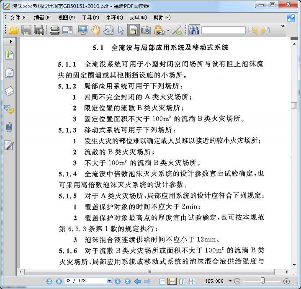Viewport: 301px width, 289px height.
Task: Click the blue full-screen toggle icon
Action: 291,18
